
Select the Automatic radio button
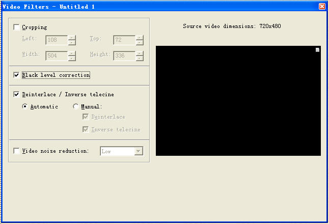click(25, 106)
